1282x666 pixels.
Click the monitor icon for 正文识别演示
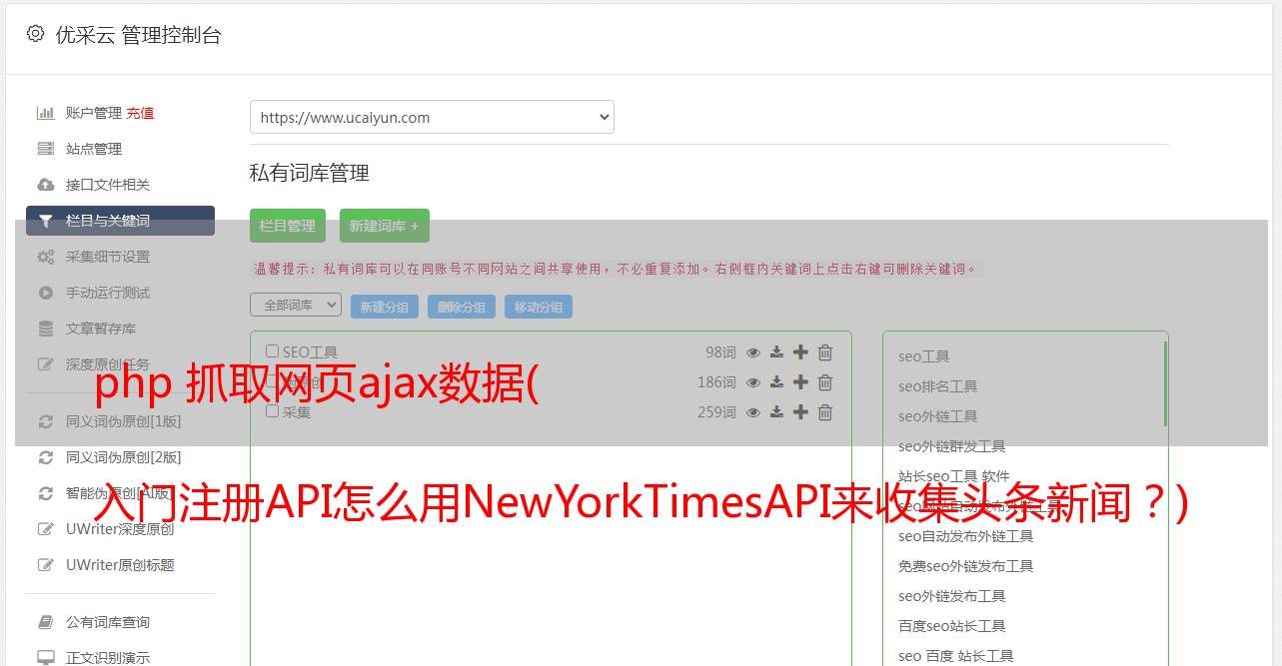tap(45, 658)
